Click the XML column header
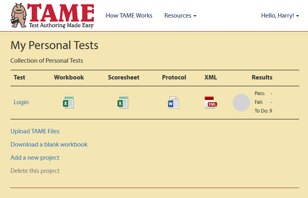 211,77
